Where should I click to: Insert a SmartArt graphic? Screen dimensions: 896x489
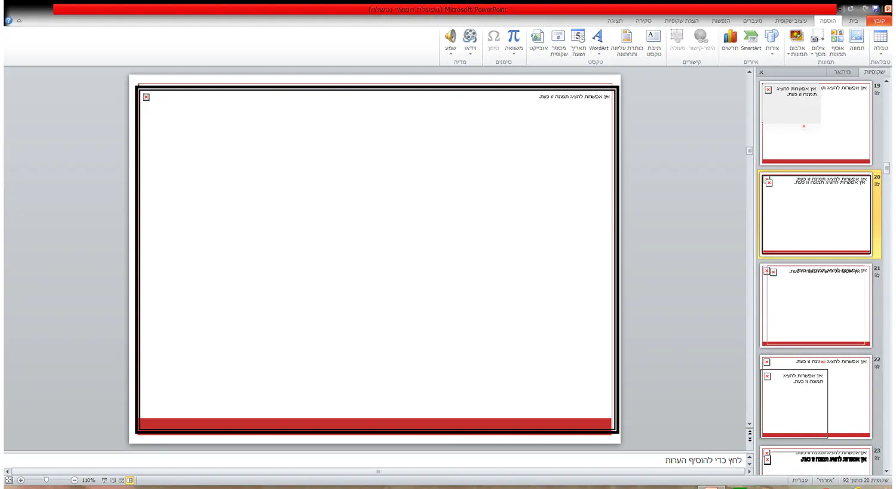[751, 41]
